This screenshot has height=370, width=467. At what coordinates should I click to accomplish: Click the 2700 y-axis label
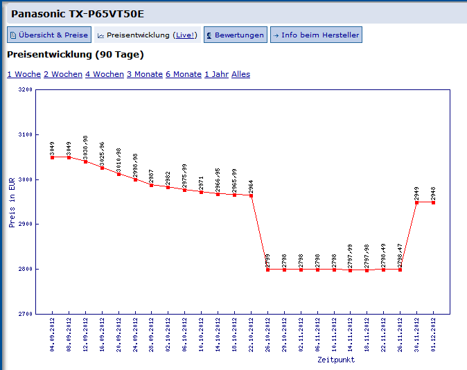(26, 314)
